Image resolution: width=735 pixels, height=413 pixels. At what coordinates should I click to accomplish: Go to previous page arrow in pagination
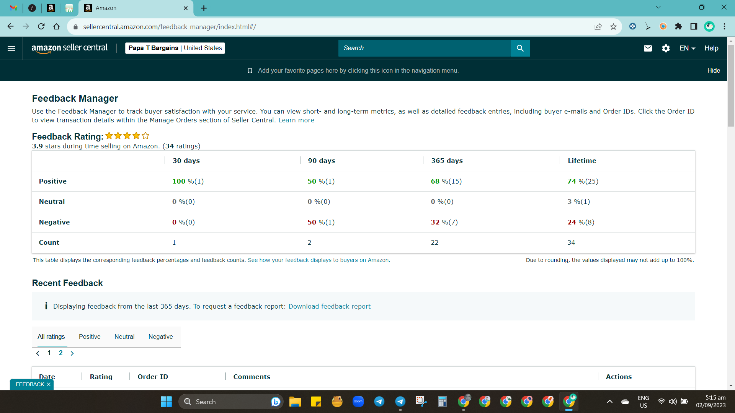[38, 353]
